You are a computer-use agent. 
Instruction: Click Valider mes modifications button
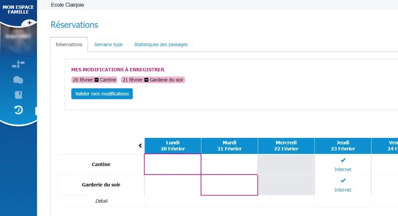102,94
